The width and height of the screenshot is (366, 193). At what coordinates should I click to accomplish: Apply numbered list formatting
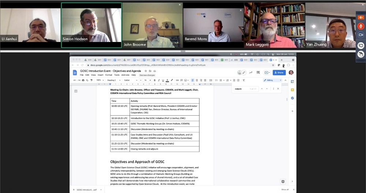coord(227,80)
